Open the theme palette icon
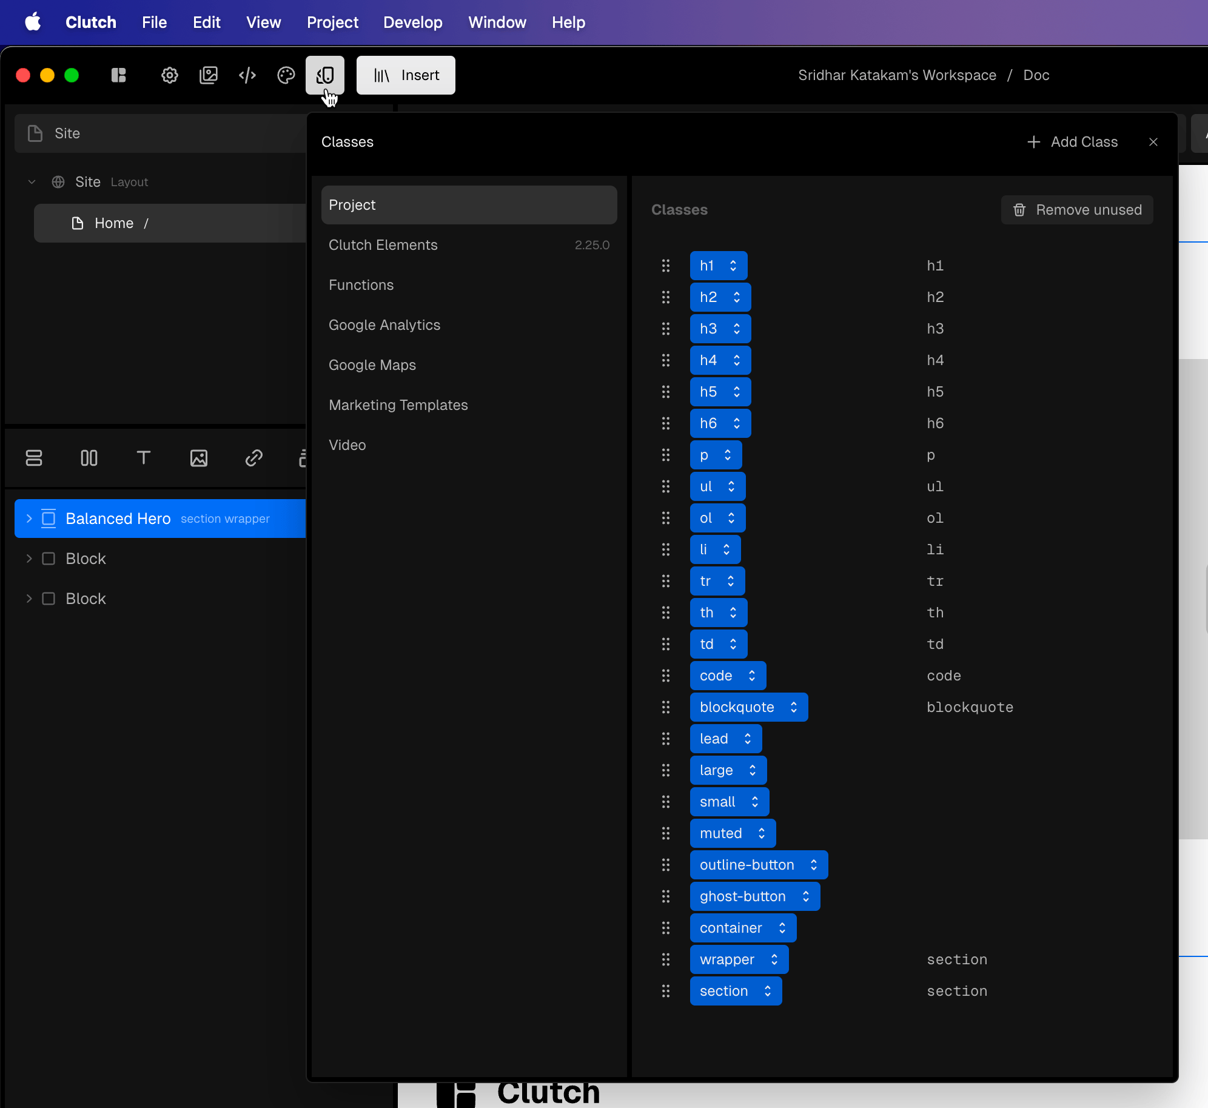Image resolution: width=1208 pixels, height=1108 pixels. (286, 75)
